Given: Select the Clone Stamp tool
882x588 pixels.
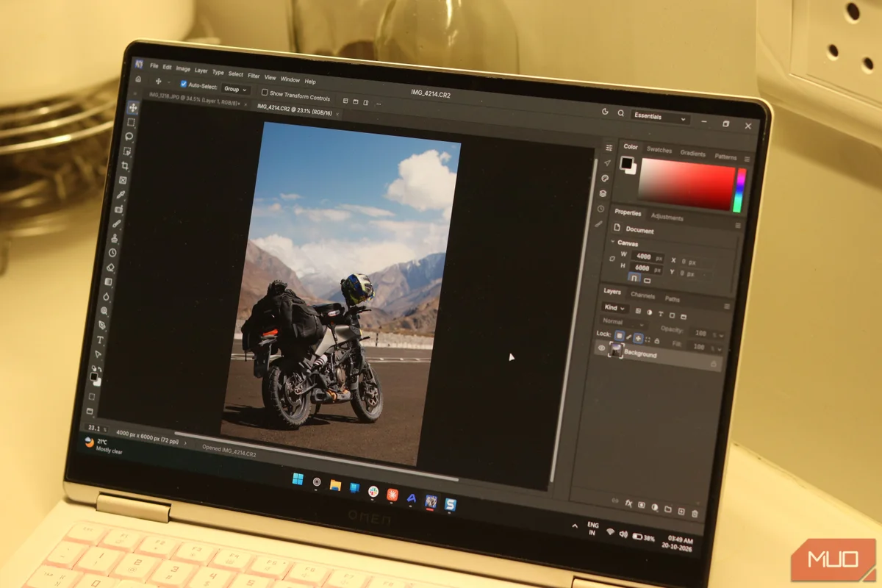Looking at the screenshot, I should [115, 238].
